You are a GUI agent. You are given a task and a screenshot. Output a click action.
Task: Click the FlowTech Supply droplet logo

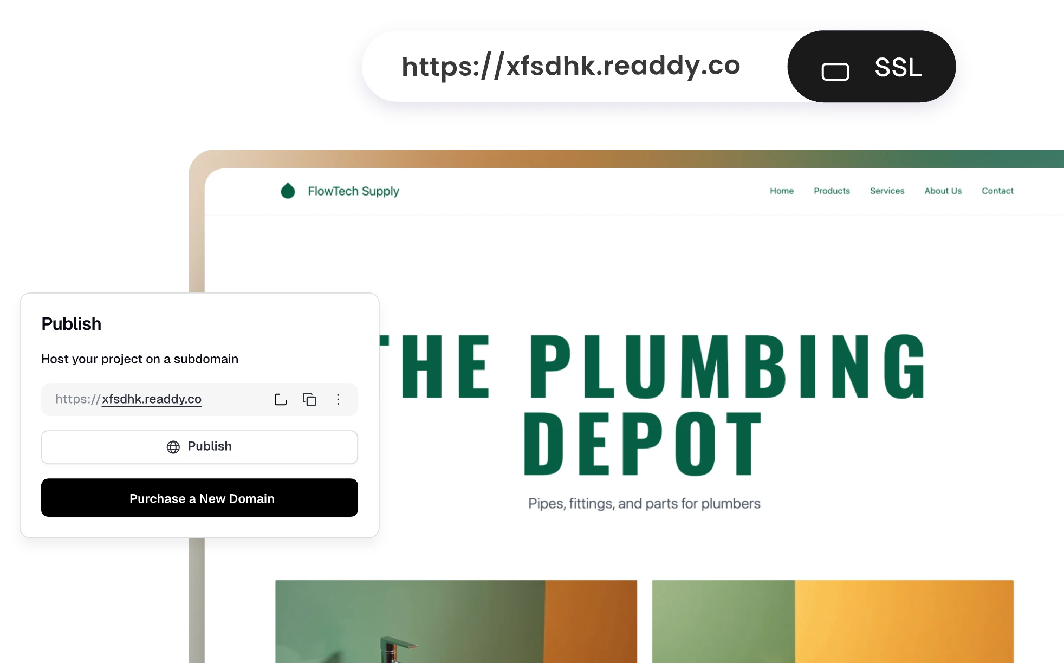tap(288, 191)
